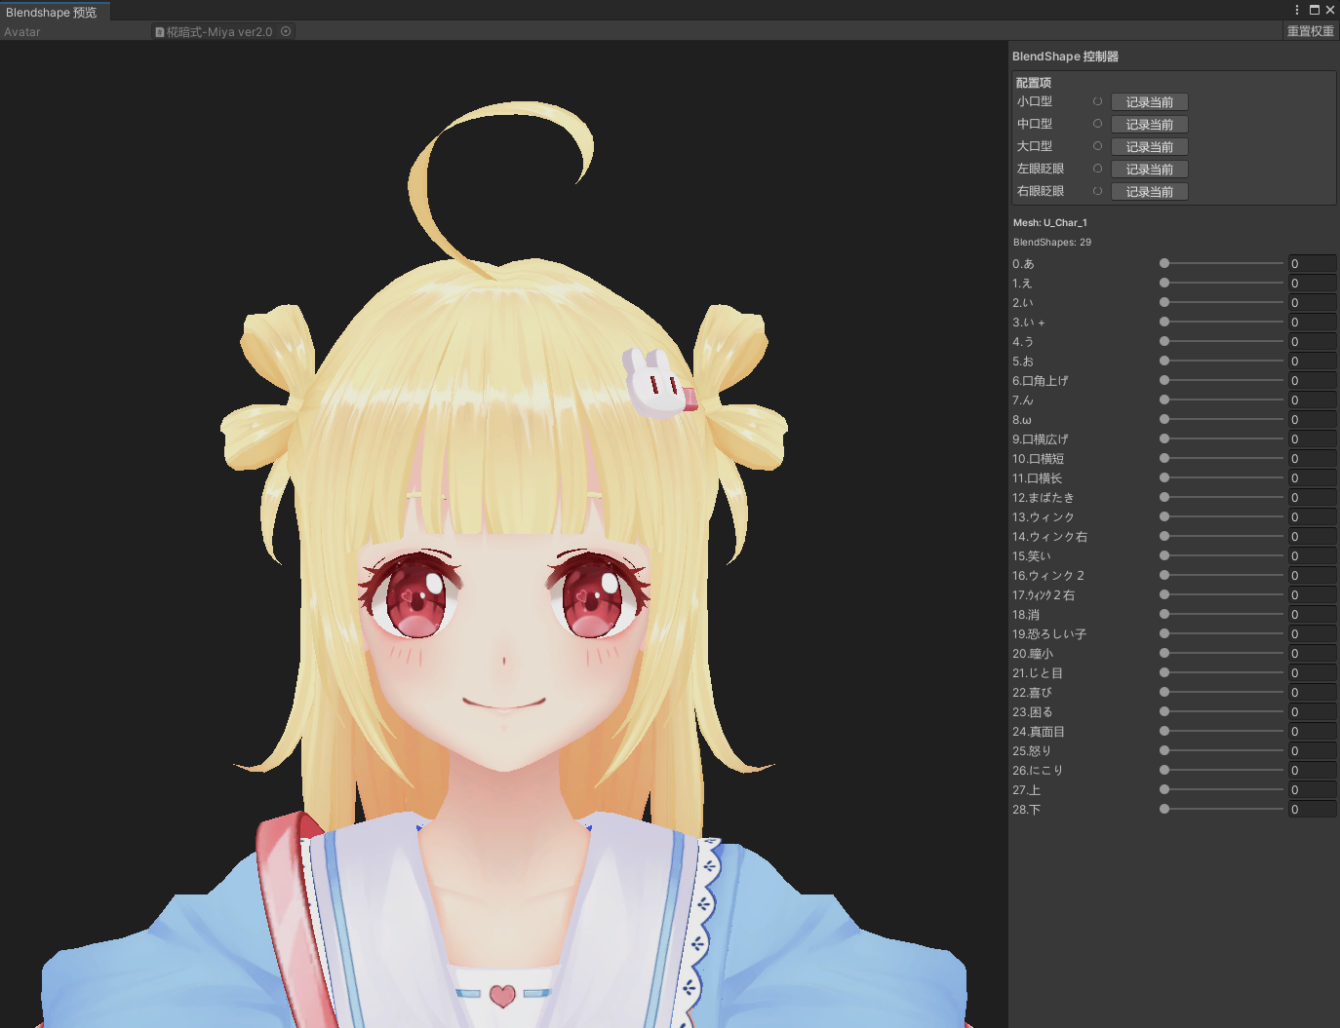1340x1028 pixels.
Task: Select the Blendshape 预览 tab
Action: (52, 12)
